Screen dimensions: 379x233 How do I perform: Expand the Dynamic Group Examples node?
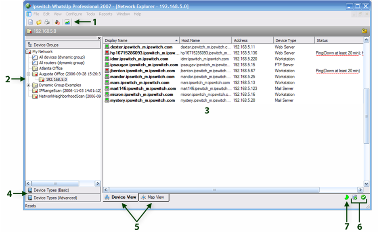(28, 85)
